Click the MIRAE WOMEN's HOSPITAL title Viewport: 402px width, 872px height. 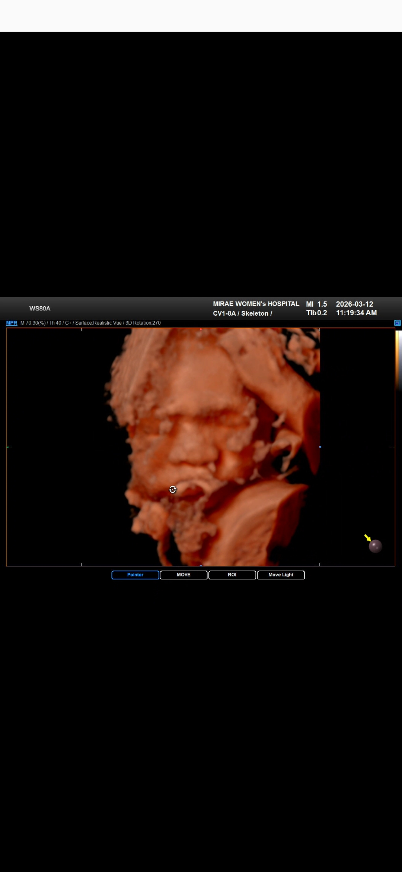click(256, 304)
